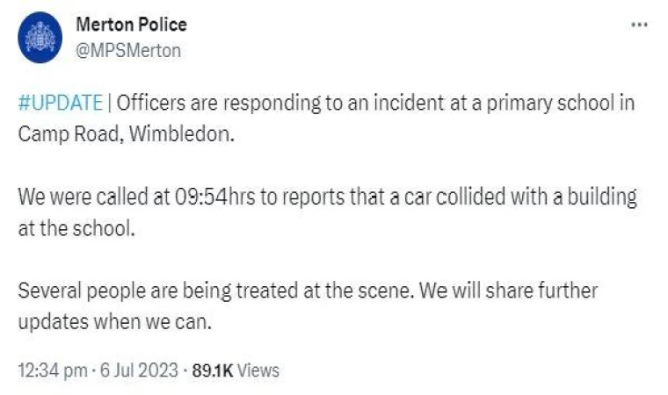Open the #UPDATE hashtag

pos(59,103)
